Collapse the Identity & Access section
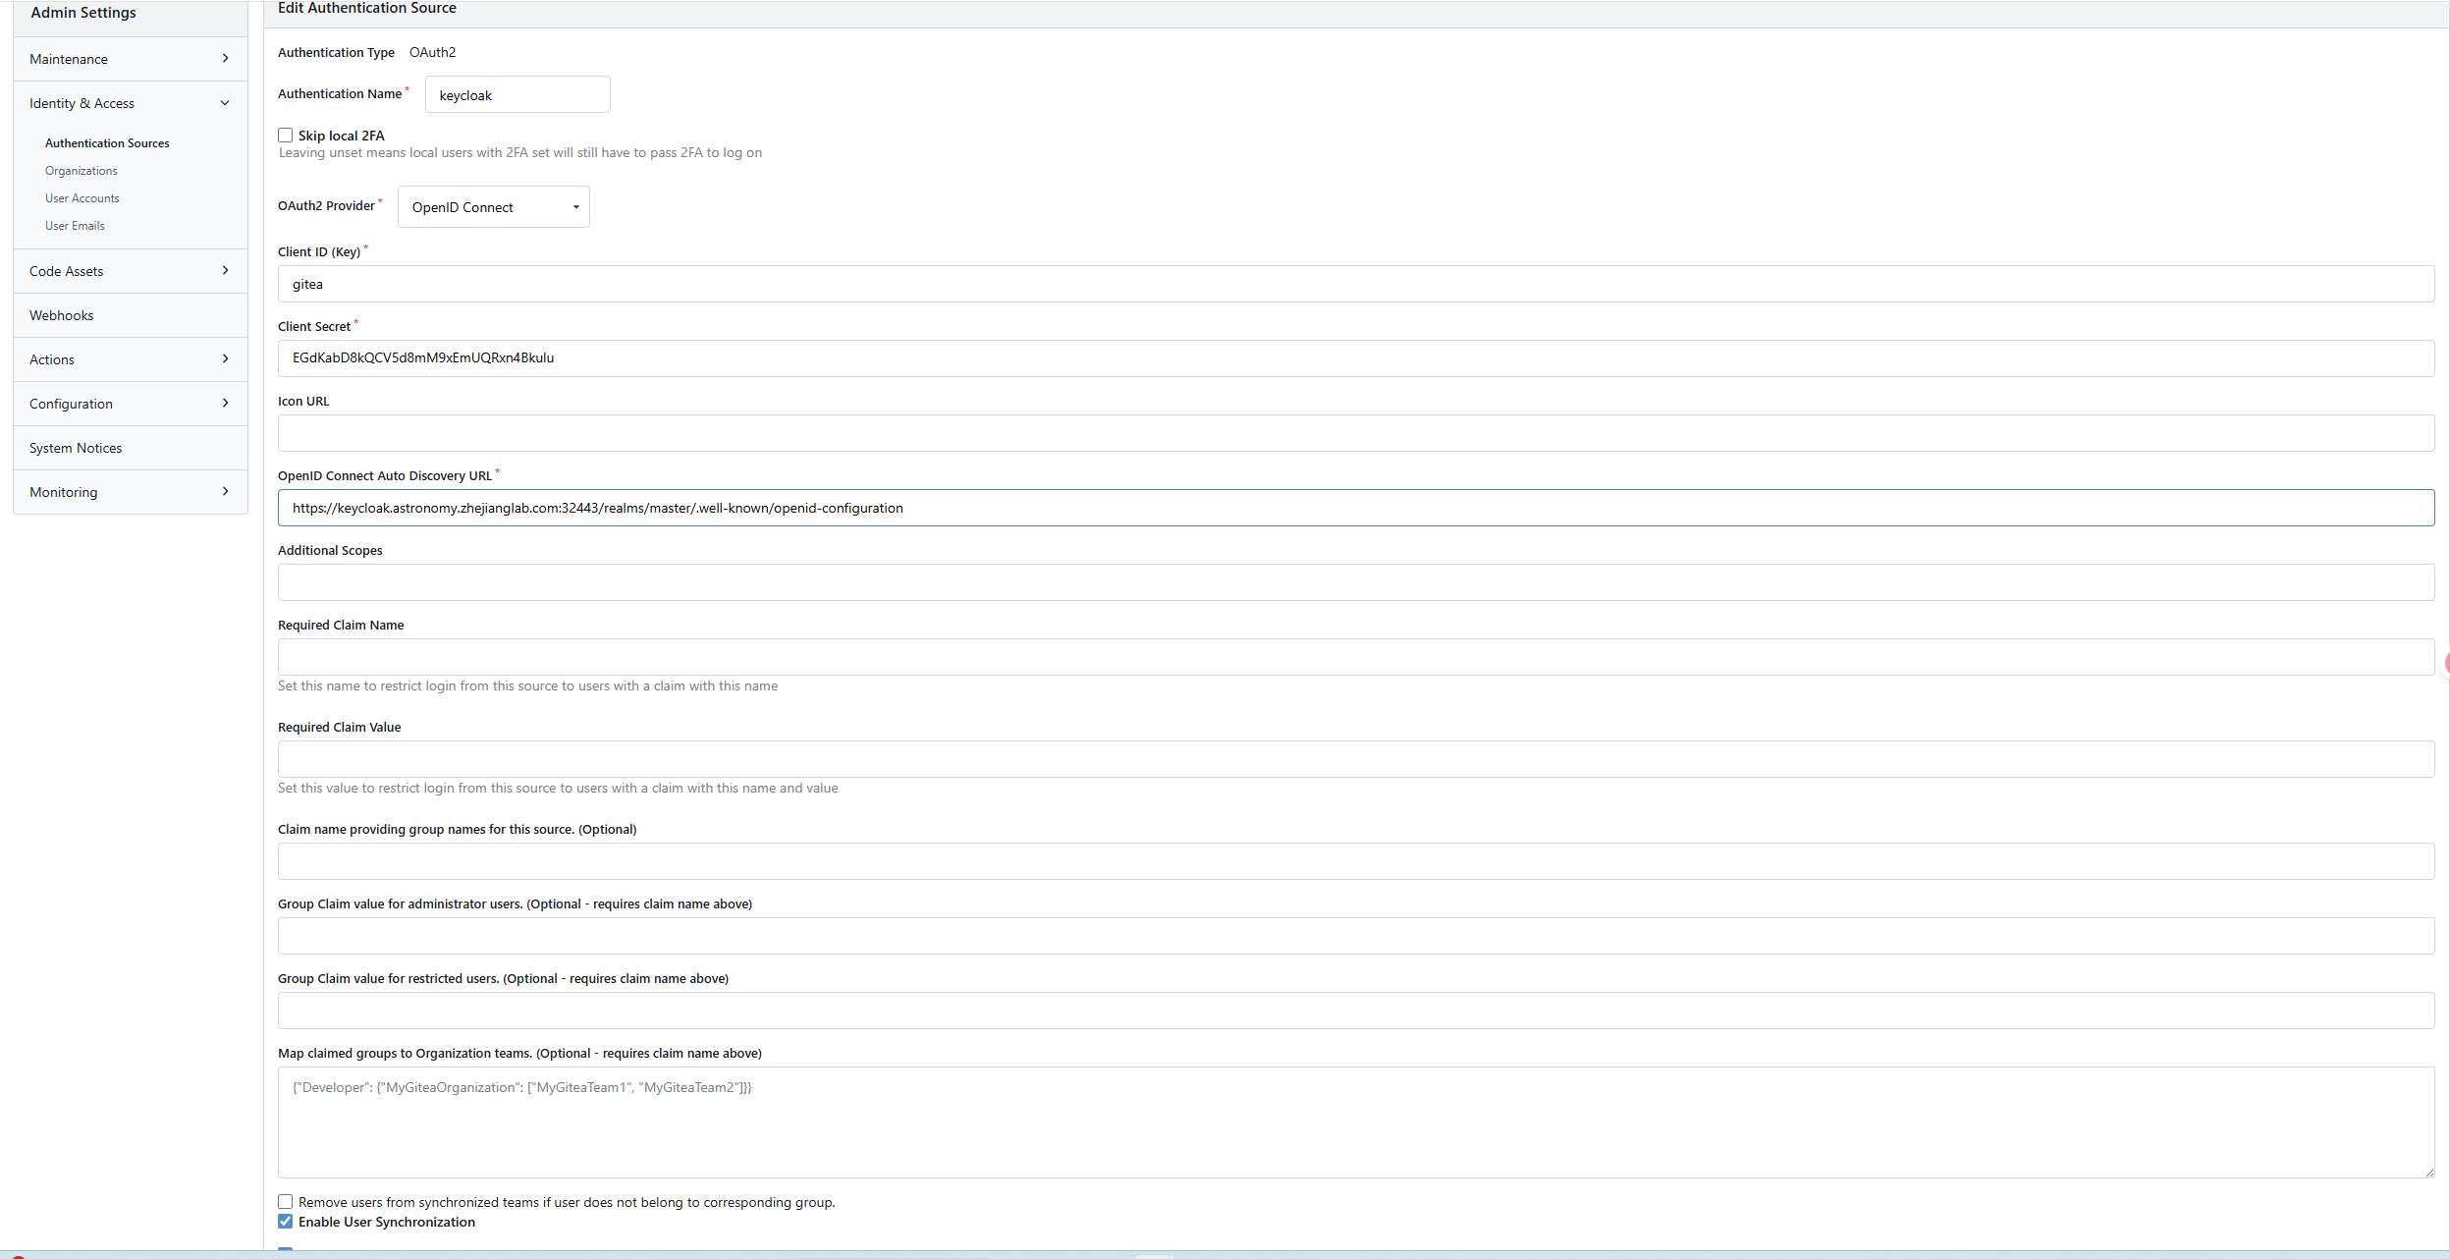The height and width of the screenshot is (1259, 2450). (225, 103)
